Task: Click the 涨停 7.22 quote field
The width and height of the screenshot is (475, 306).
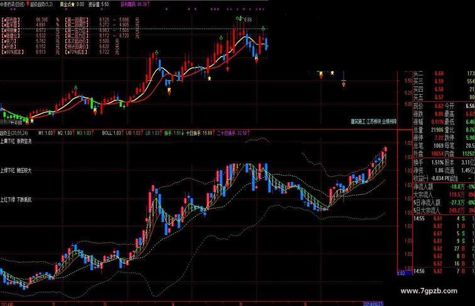Action: click(429, 138)
